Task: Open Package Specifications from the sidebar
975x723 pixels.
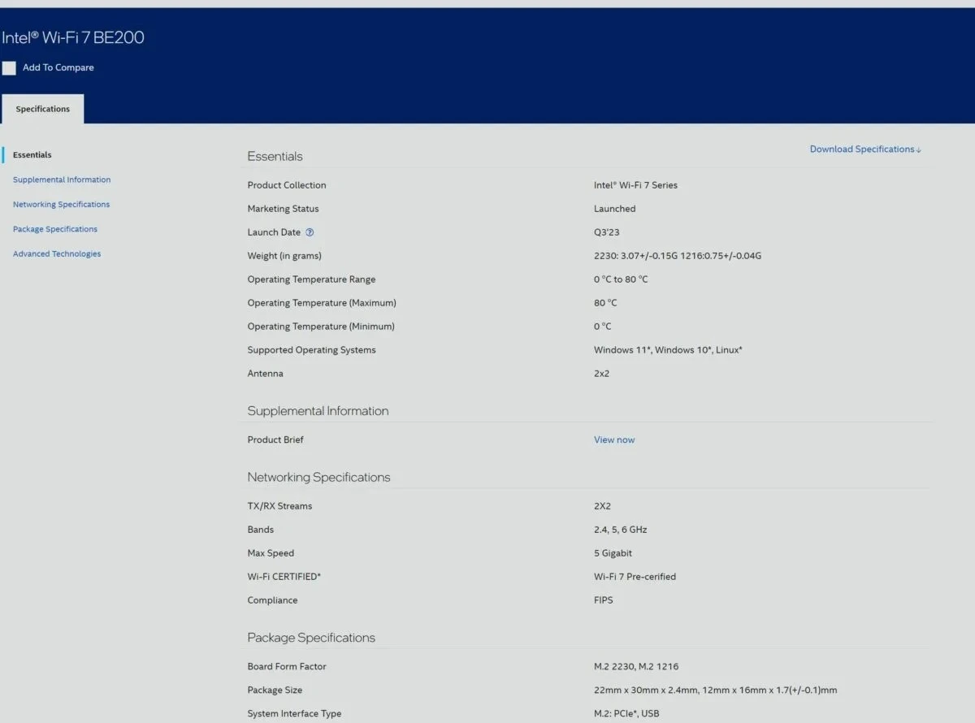Action: (x=55, y=229)
